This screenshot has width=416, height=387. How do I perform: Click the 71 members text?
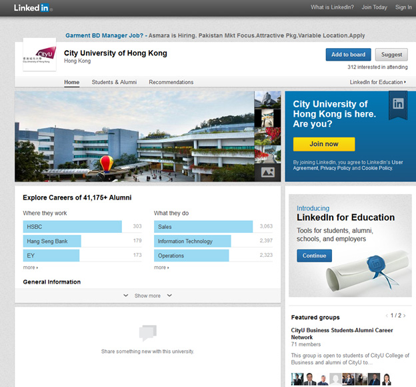coord(306,344)
